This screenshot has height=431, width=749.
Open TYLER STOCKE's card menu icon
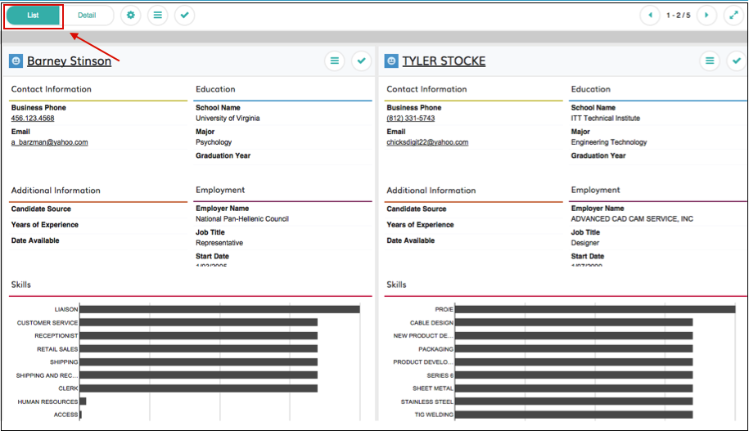(x=710, y=61)
